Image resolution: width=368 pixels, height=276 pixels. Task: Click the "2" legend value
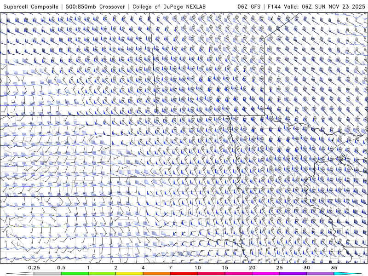click(x=116, y=268)
